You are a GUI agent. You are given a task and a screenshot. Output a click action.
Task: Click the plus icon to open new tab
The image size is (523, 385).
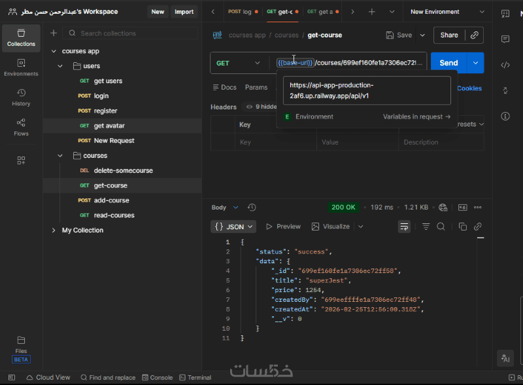pos(371,12)
